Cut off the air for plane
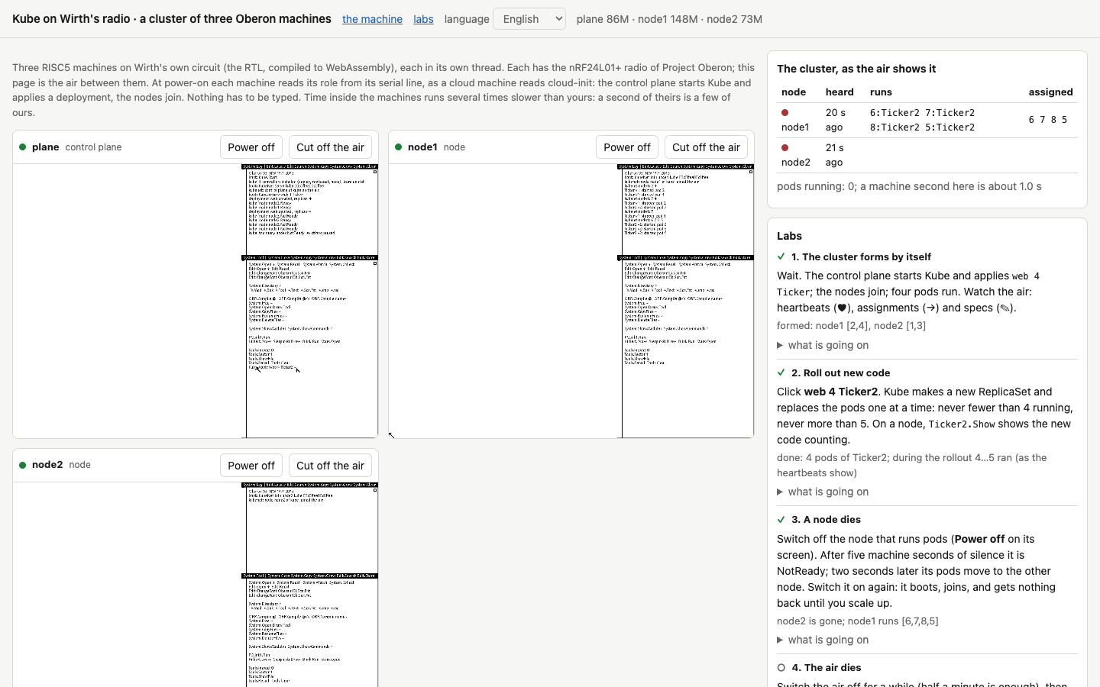 click(x=330, y=147)
